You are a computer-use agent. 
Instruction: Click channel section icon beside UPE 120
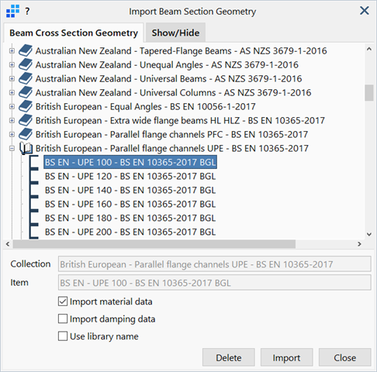(34, 176)
